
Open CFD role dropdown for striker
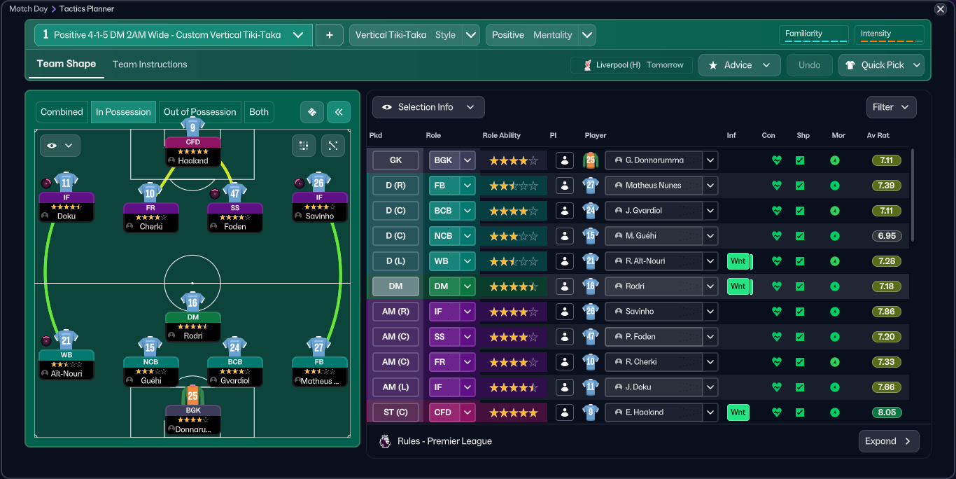click(468, 412)
